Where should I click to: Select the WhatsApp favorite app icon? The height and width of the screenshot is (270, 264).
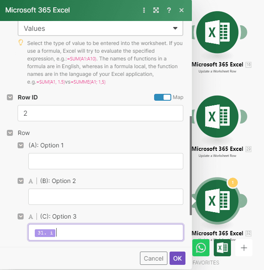(201, 248)
